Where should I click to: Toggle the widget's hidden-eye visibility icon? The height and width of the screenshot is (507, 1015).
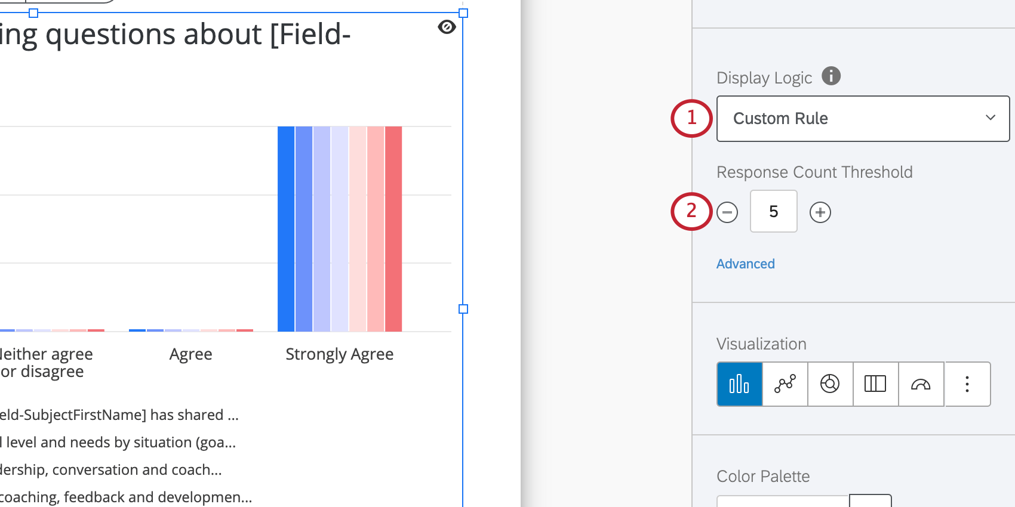pos(447,27)
